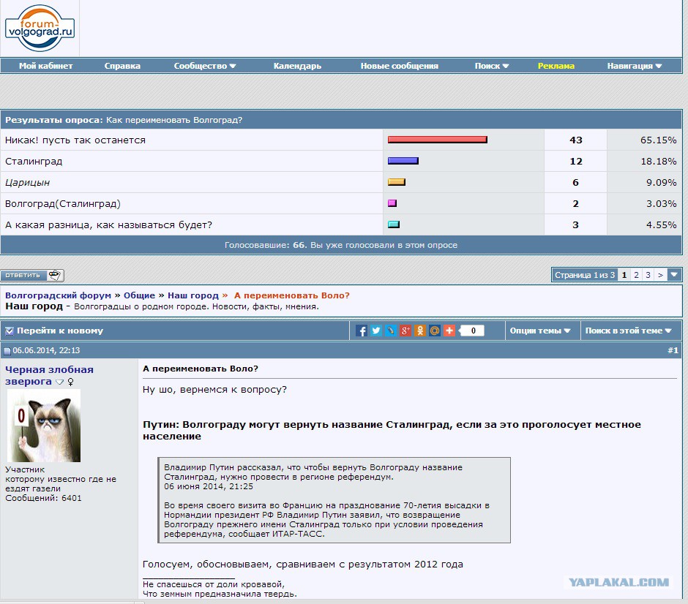The image size is (688, 604).
Task: Click the grumpy cat avatar
Action: click(x=44, y=426)
